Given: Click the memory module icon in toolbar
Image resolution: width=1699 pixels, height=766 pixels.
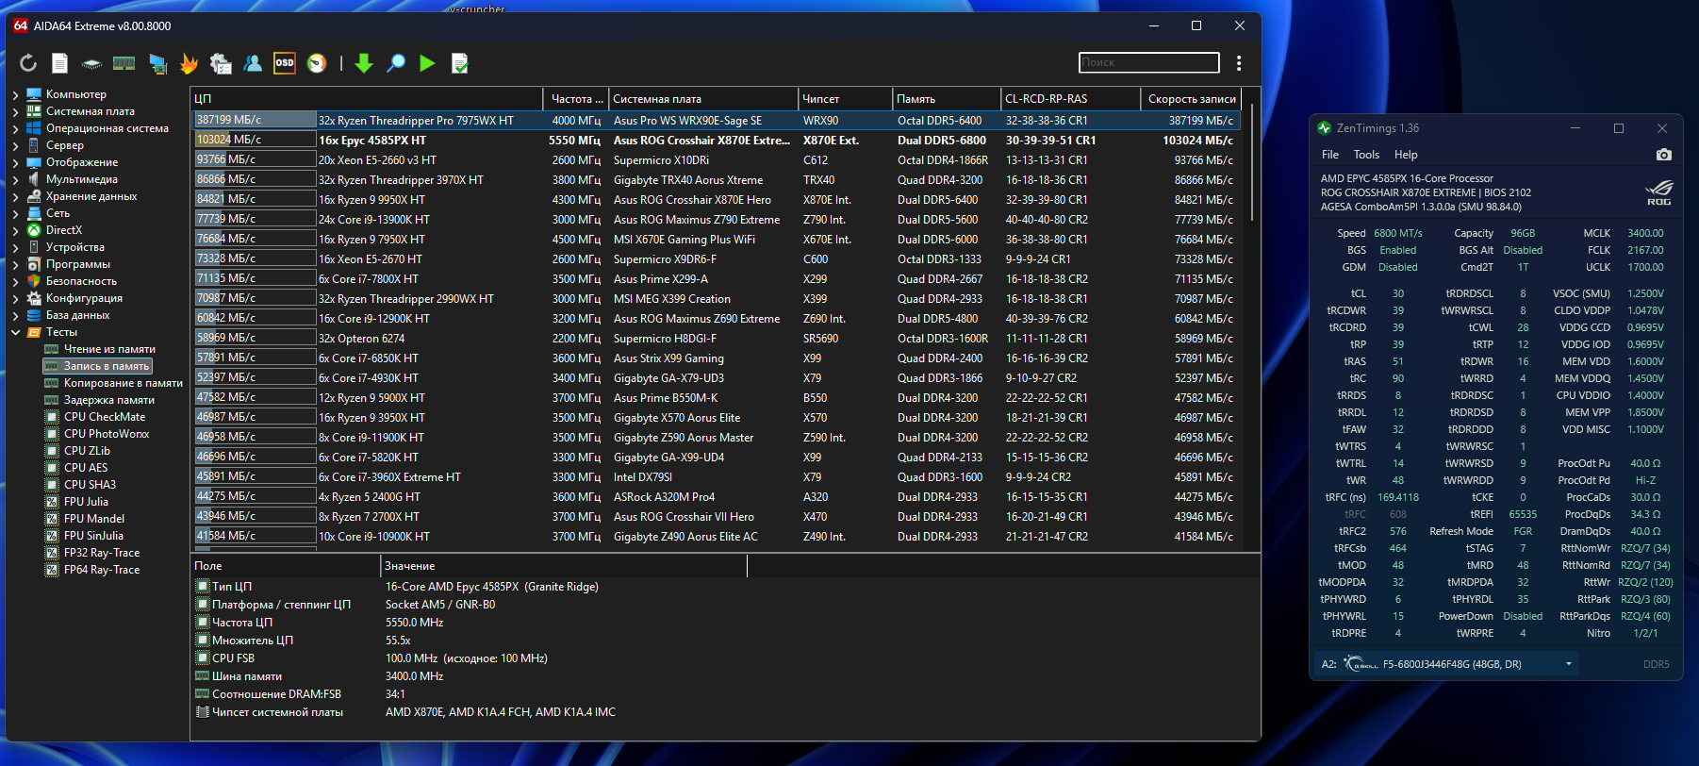Looking at the screenshot, I should pos(124,63).
